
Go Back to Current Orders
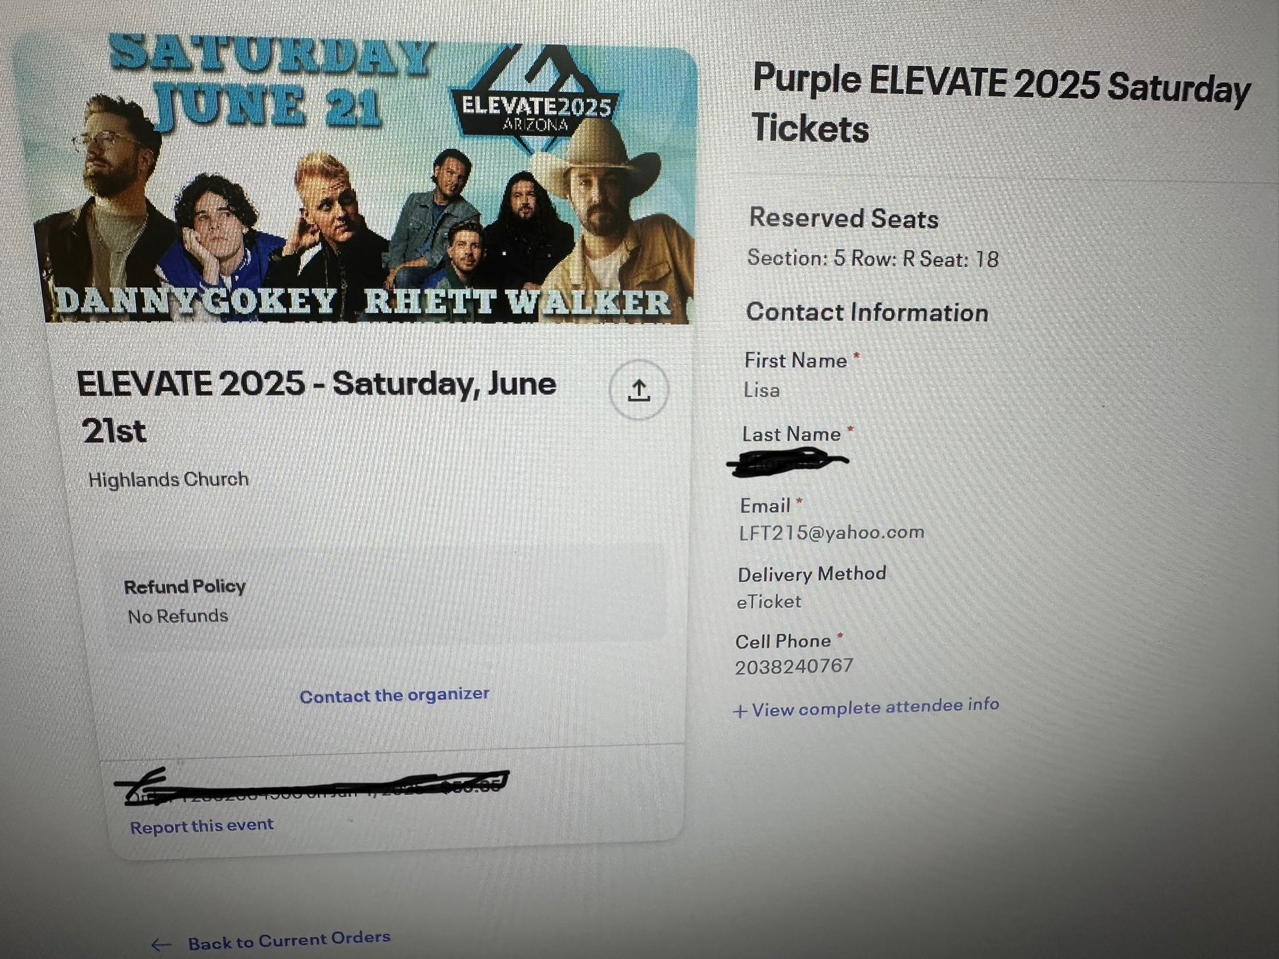(x=288, y=940)
